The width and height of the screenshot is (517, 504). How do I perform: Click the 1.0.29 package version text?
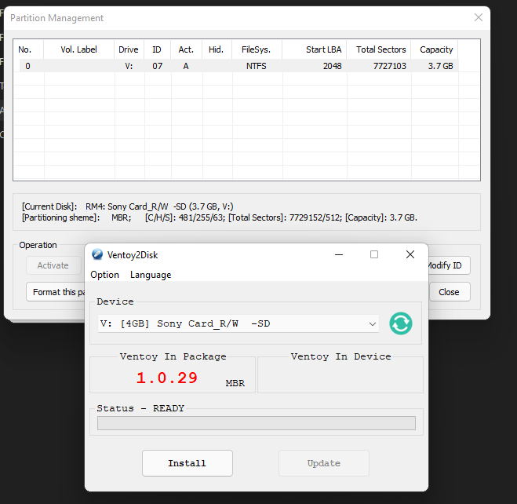pos(166,378)
